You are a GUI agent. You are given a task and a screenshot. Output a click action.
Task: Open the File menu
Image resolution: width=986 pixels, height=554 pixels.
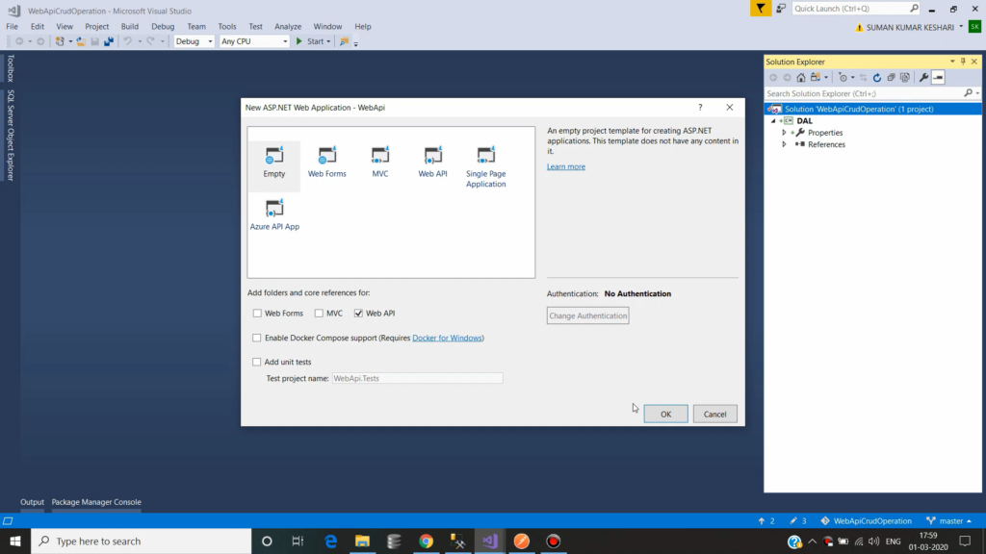12,26
